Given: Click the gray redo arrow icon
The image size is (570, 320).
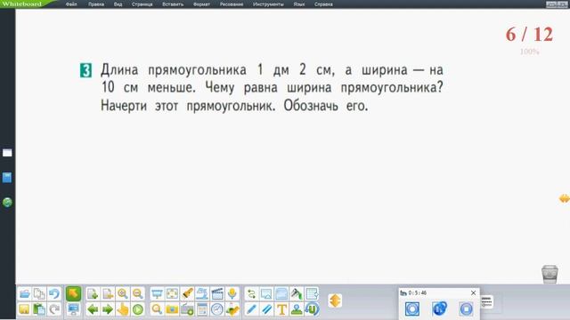Looking at the screenshot, I should [54, 309].
